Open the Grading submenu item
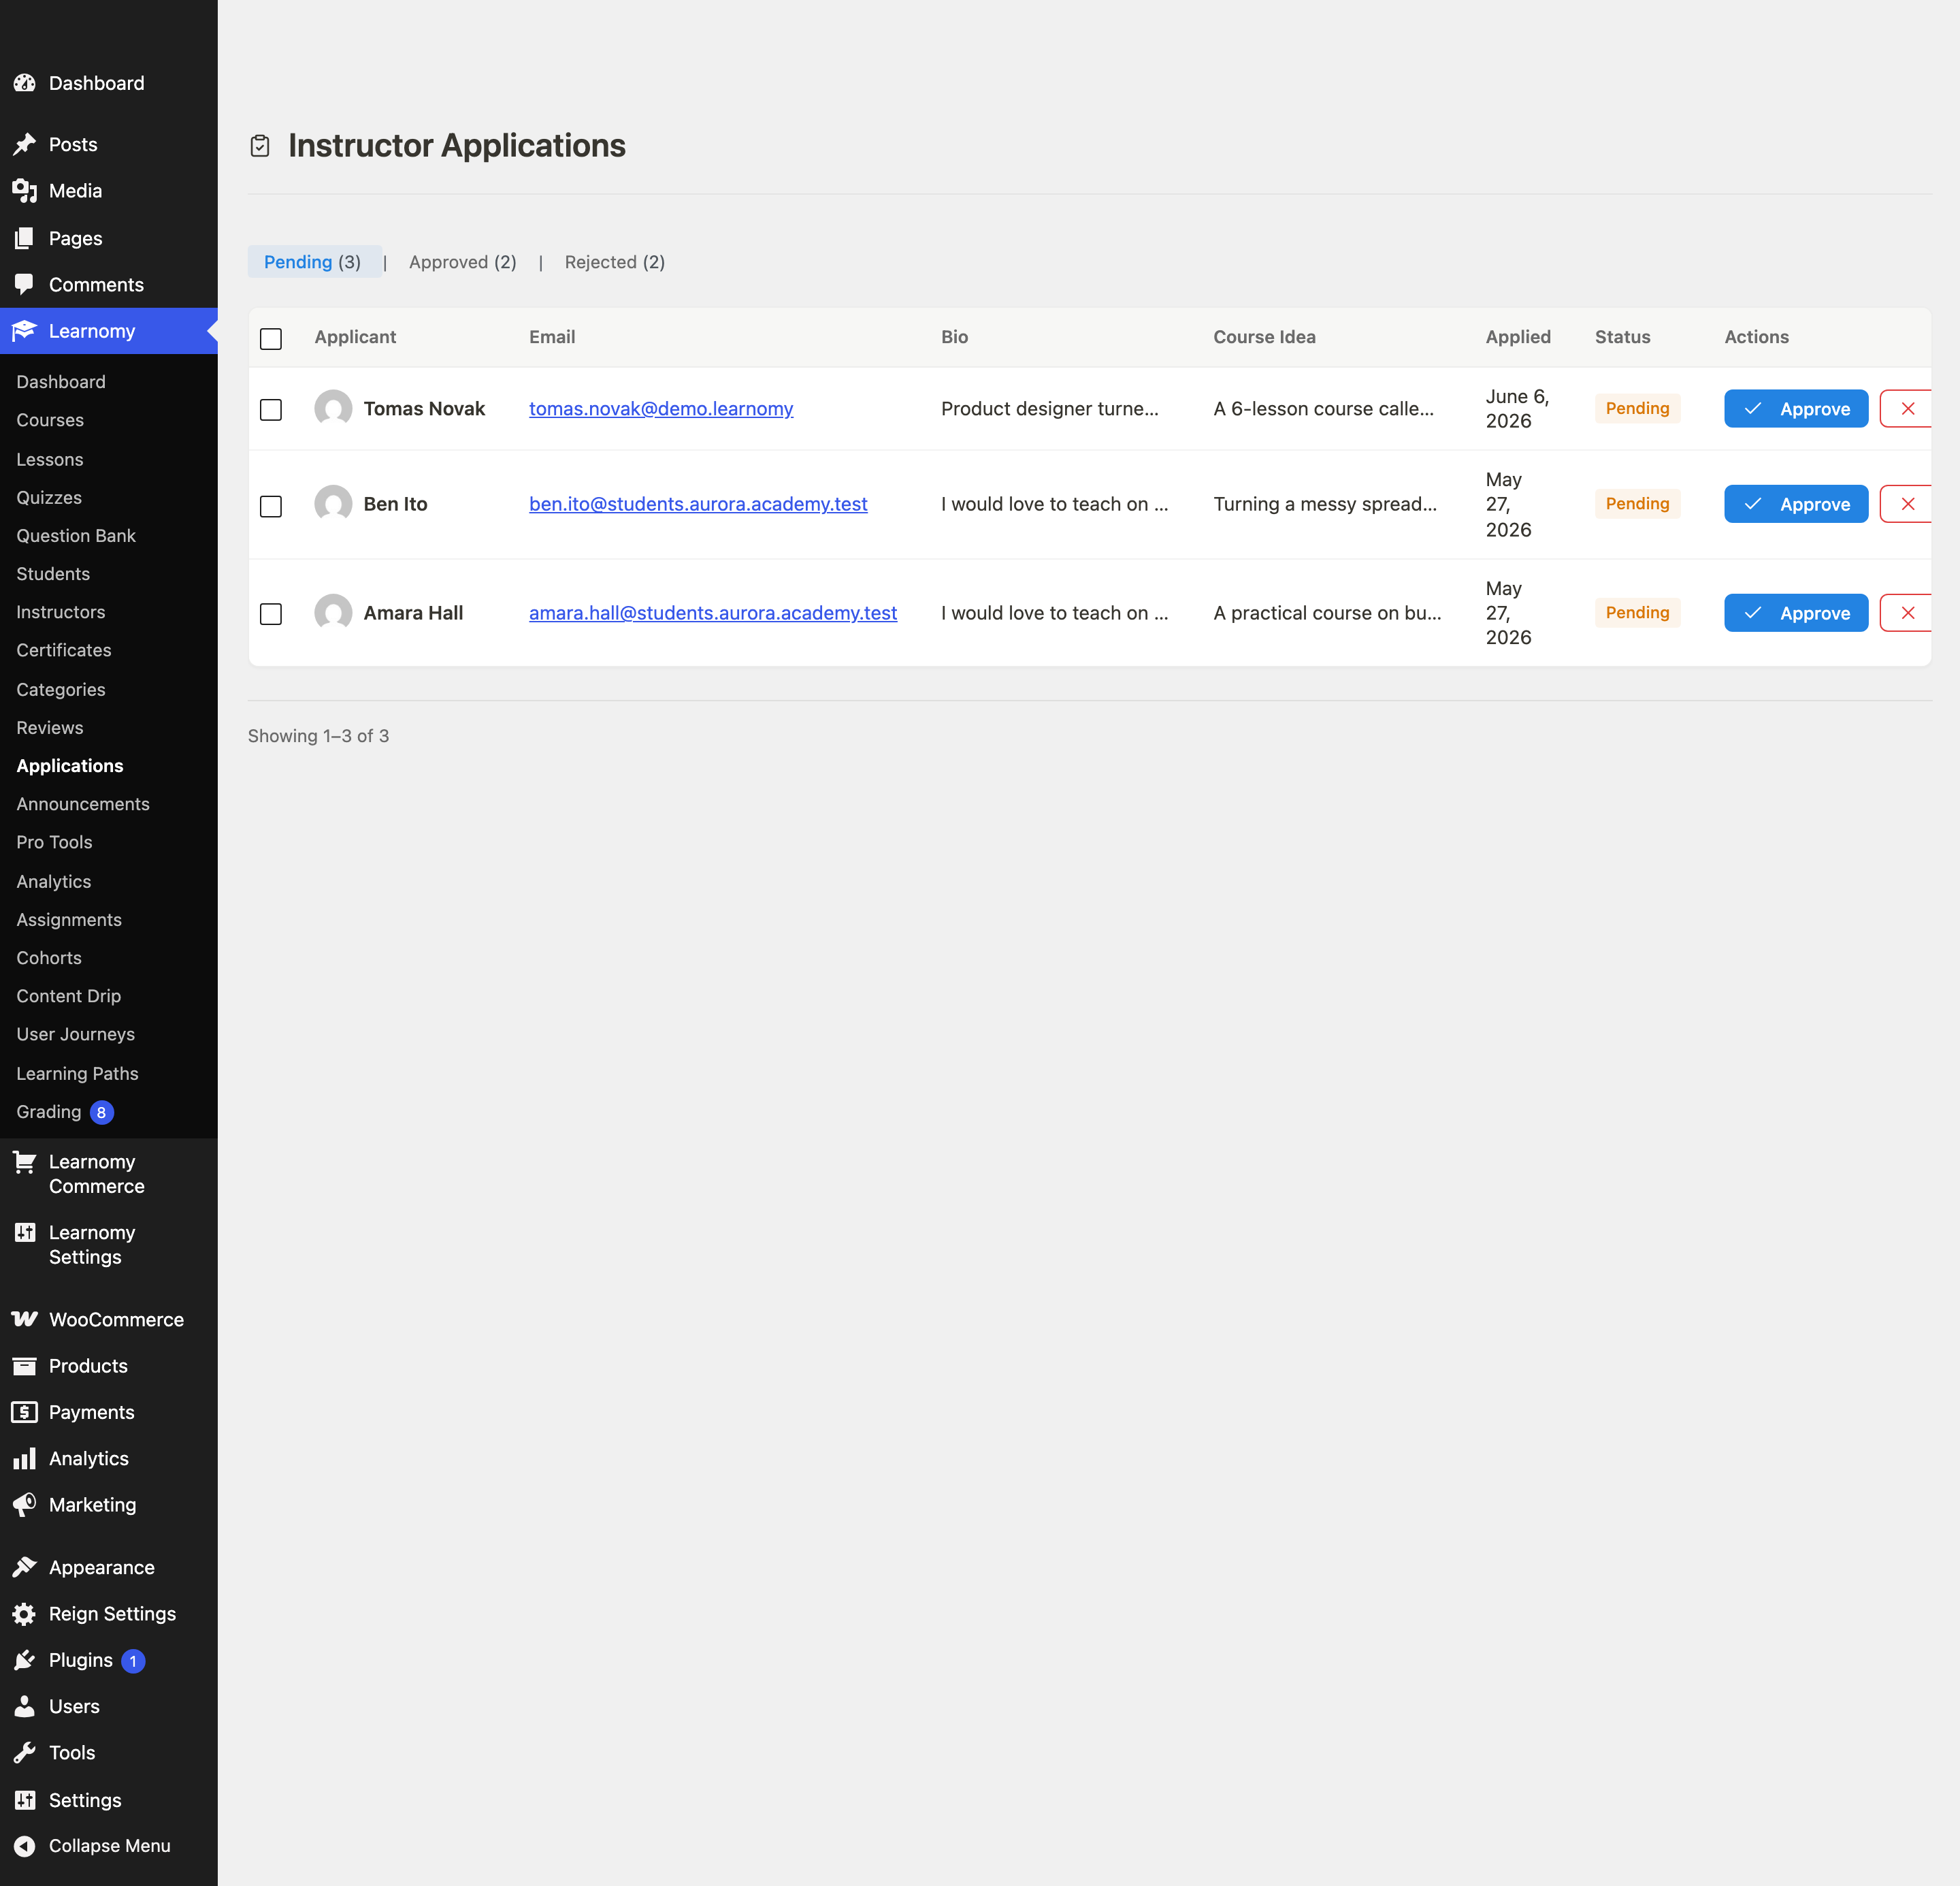The width and height of the screenshot is (1960, 1886). [49, 1112]
